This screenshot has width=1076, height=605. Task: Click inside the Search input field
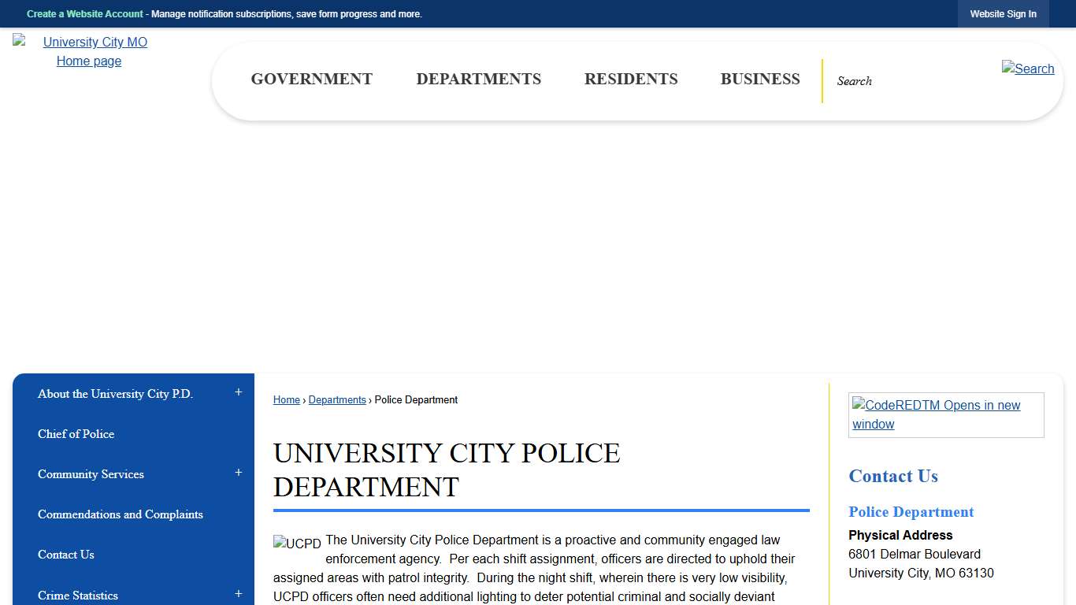pyautogui.click(x=898, y=80)
